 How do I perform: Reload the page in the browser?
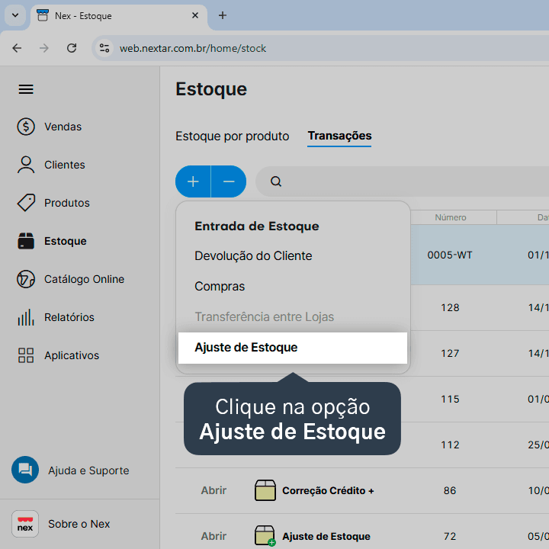click(72, 48)
